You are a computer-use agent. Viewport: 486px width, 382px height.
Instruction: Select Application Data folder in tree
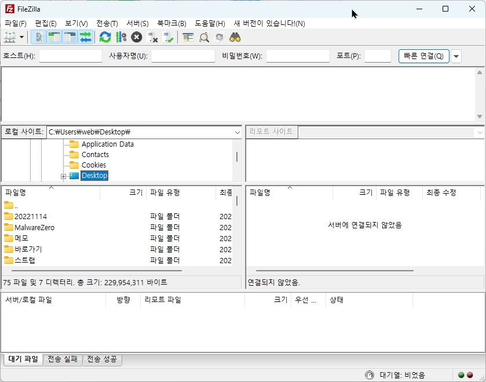pyautogui.click(x=108, y=144)
